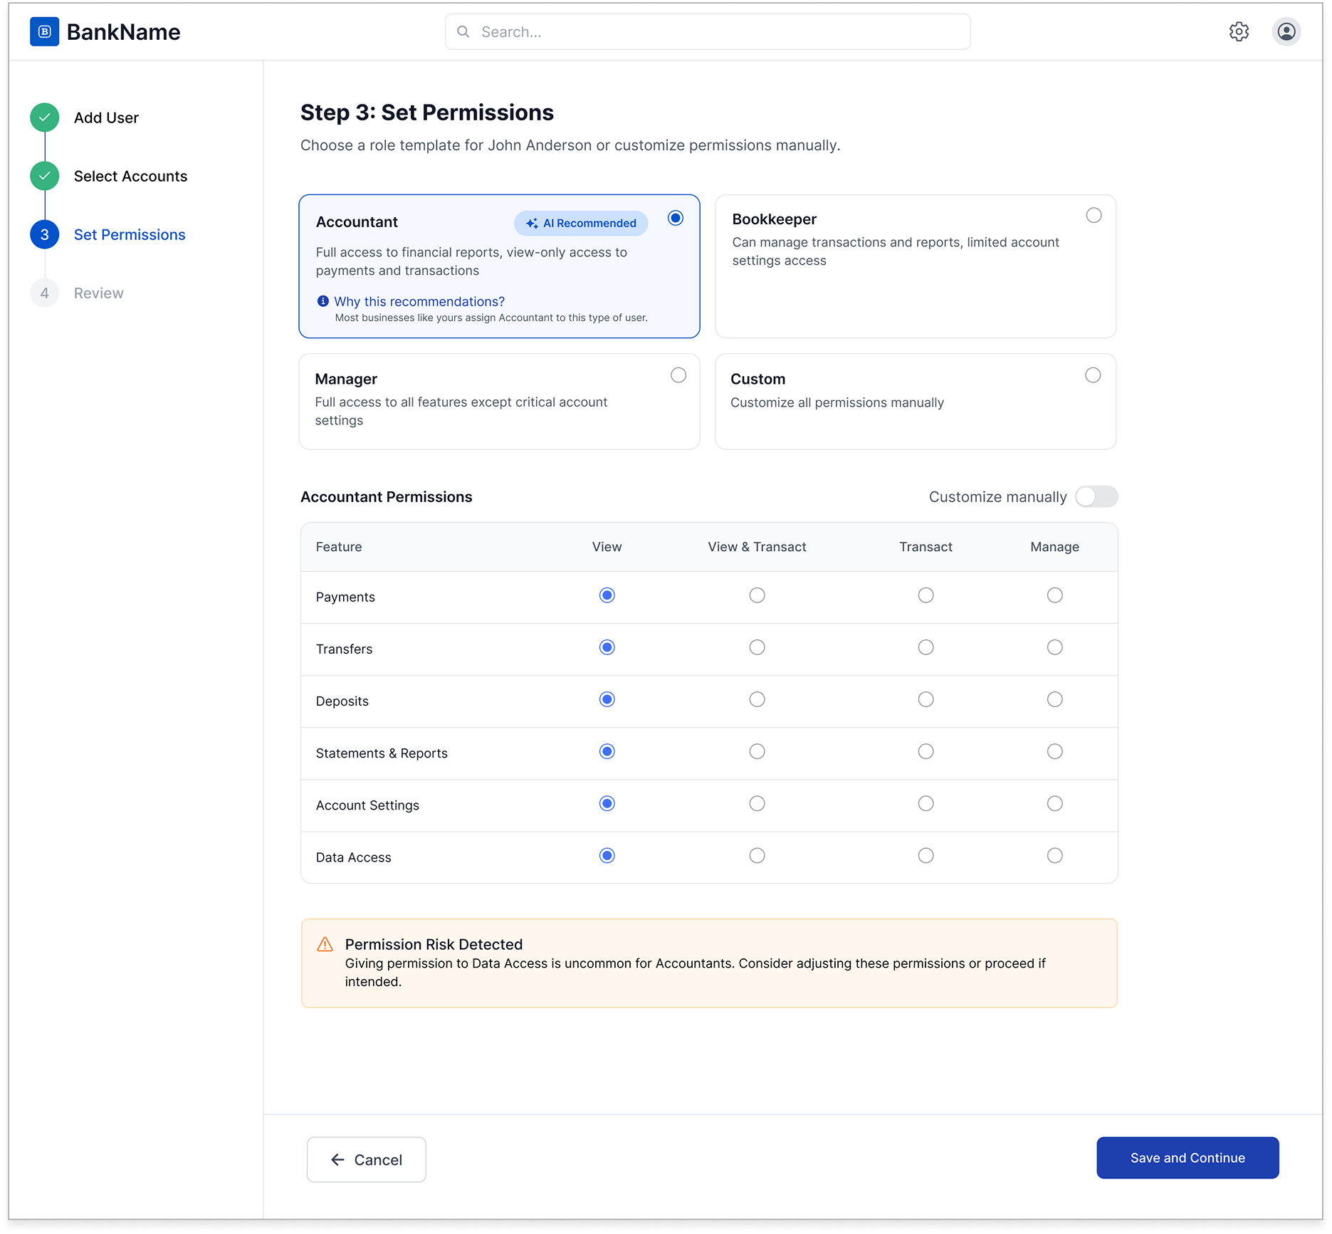Screen dimensions: 1332x1234
Task: Click the warning triangle in the risk alert
Action: (x=325, y=944)
